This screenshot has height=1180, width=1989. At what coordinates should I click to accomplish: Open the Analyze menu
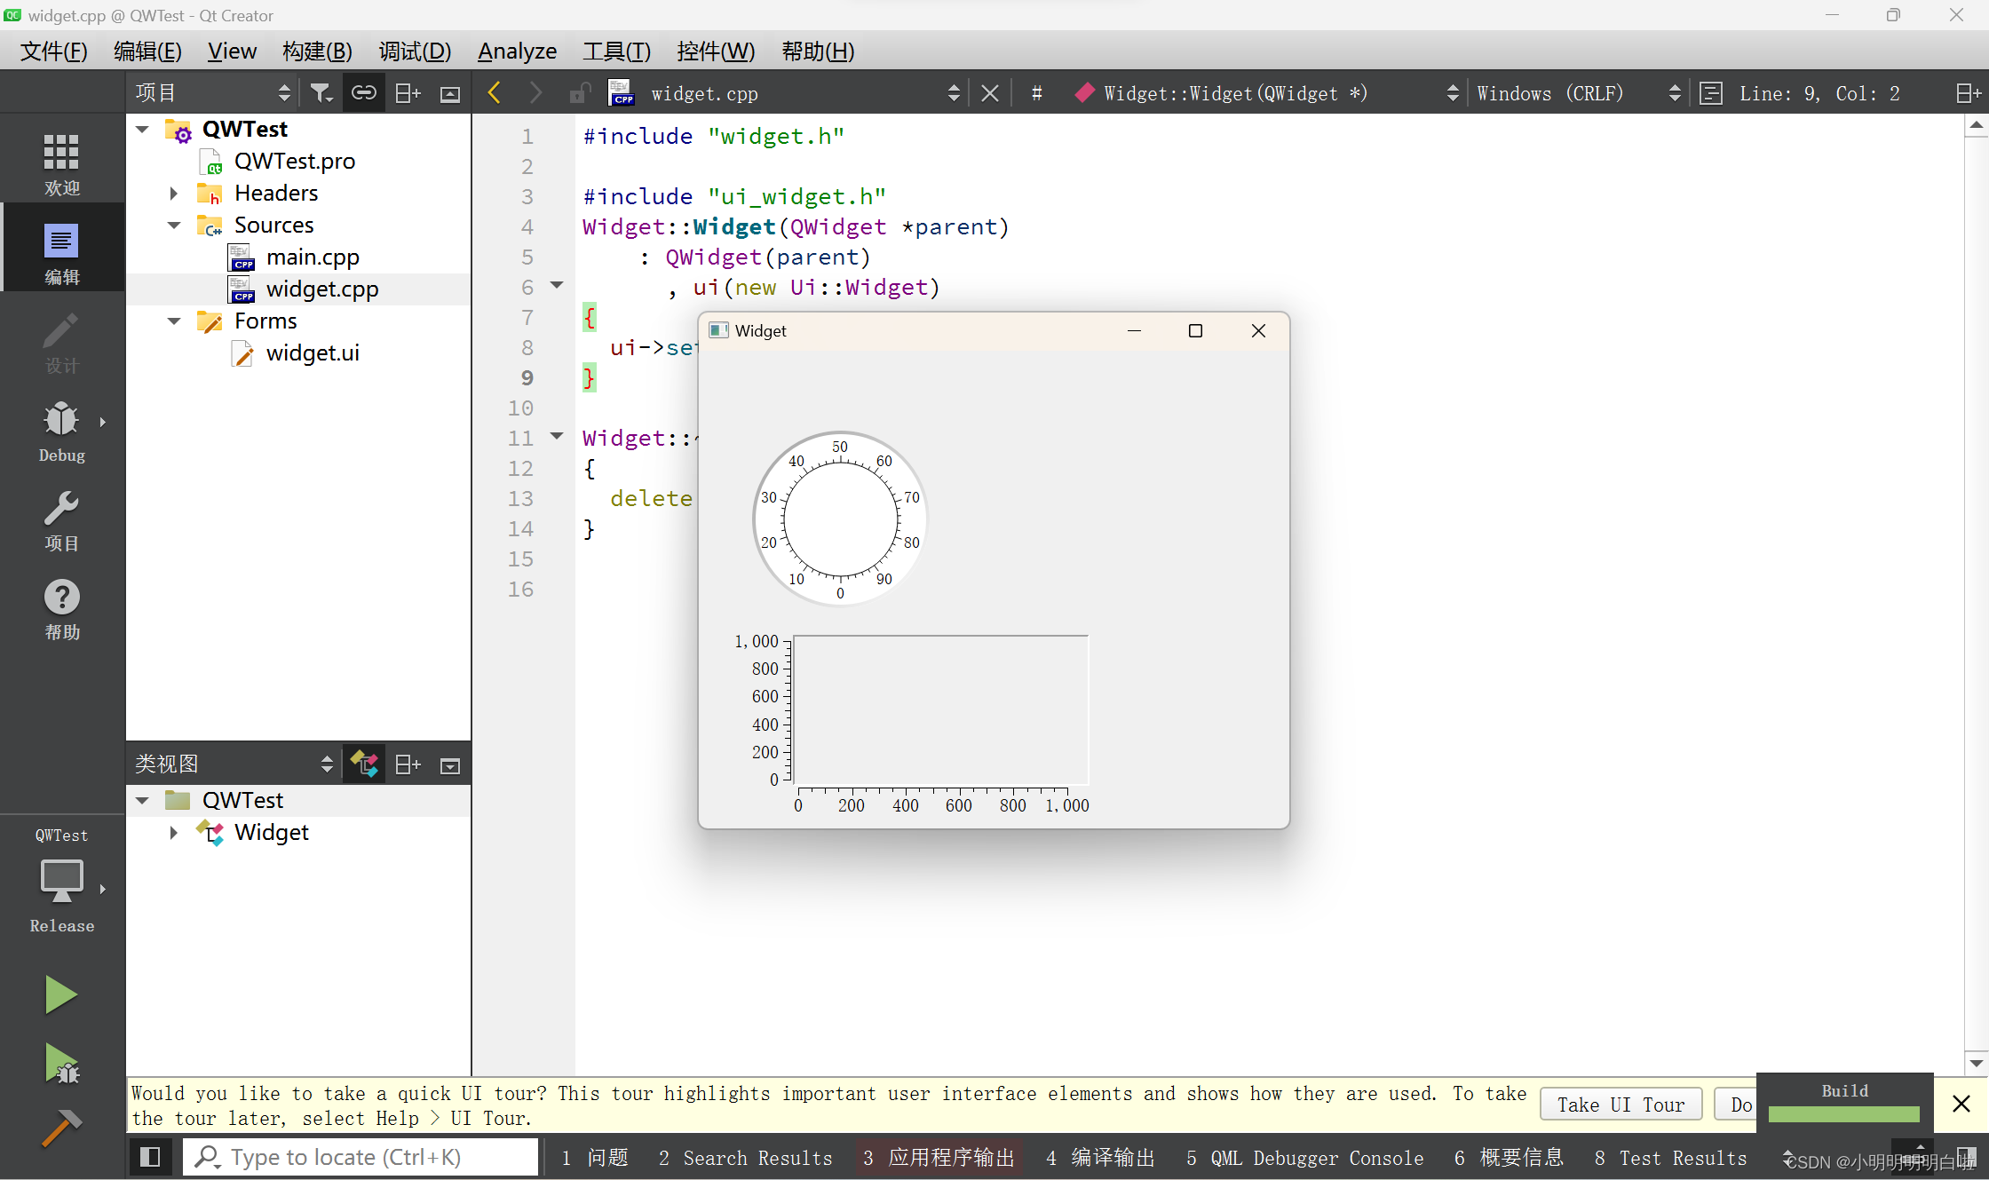517,51
